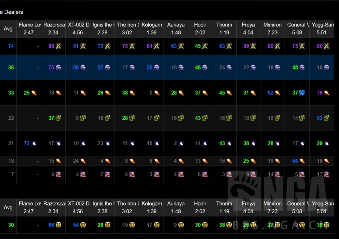This screenshot has height=239, width=339.
Task: Click skull icon beside 24 under Thorim
Action: (x=229, y=67)
